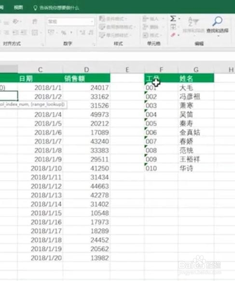Switch to the View ribbon tab
Image resolution: width=235 pixels, height=281 pixels.
(18, 7)
